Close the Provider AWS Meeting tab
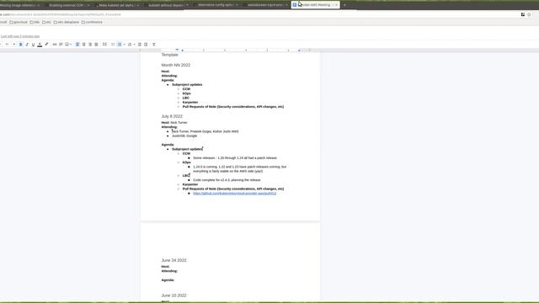This screenshot has height=303, width=539. 336,5
